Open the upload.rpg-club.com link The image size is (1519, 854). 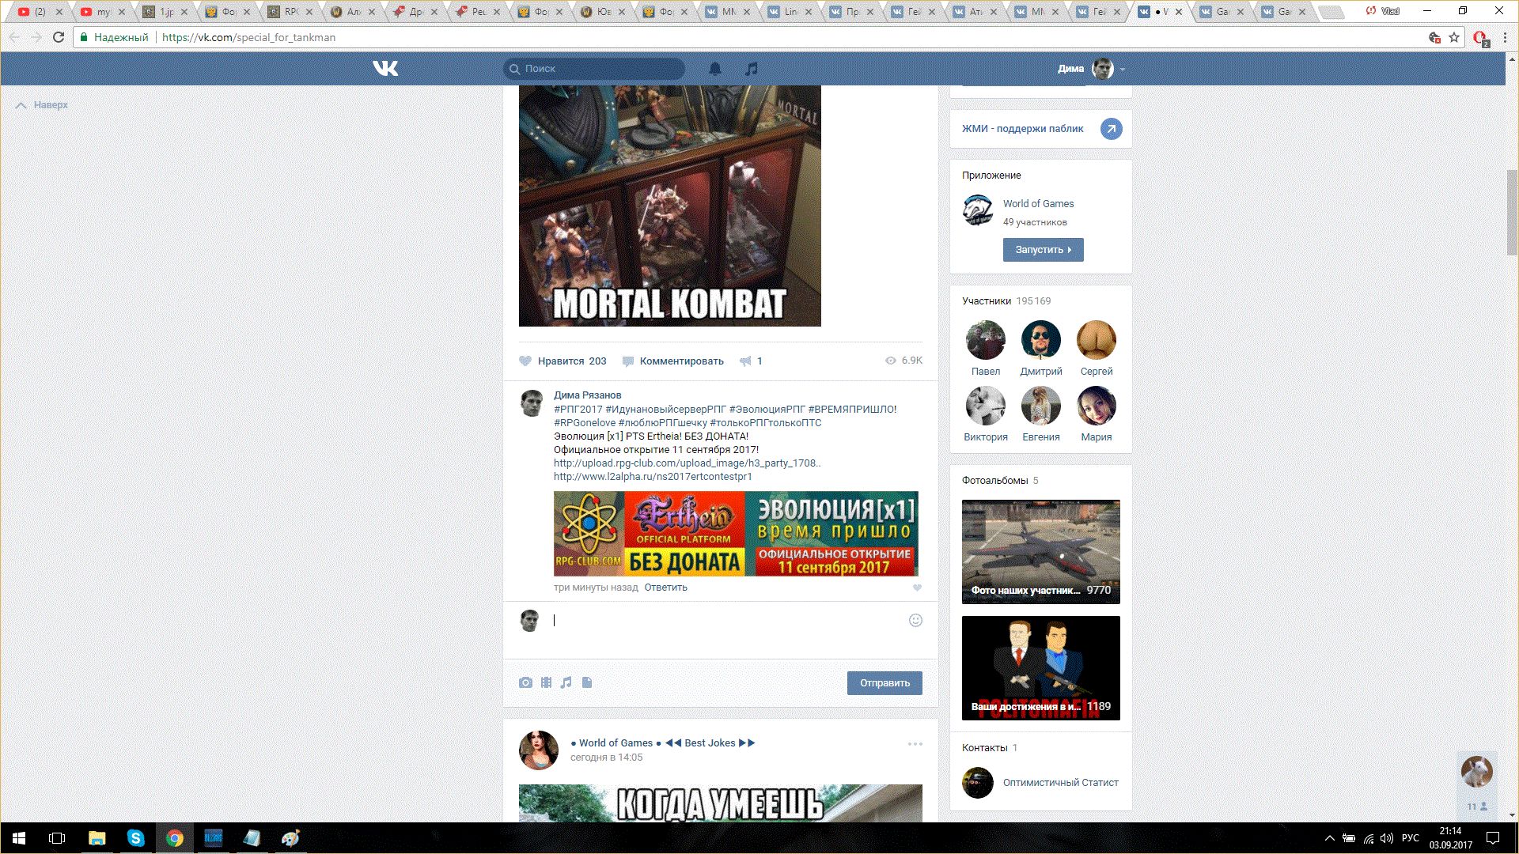pyautogui.click(x=687, y=463)
